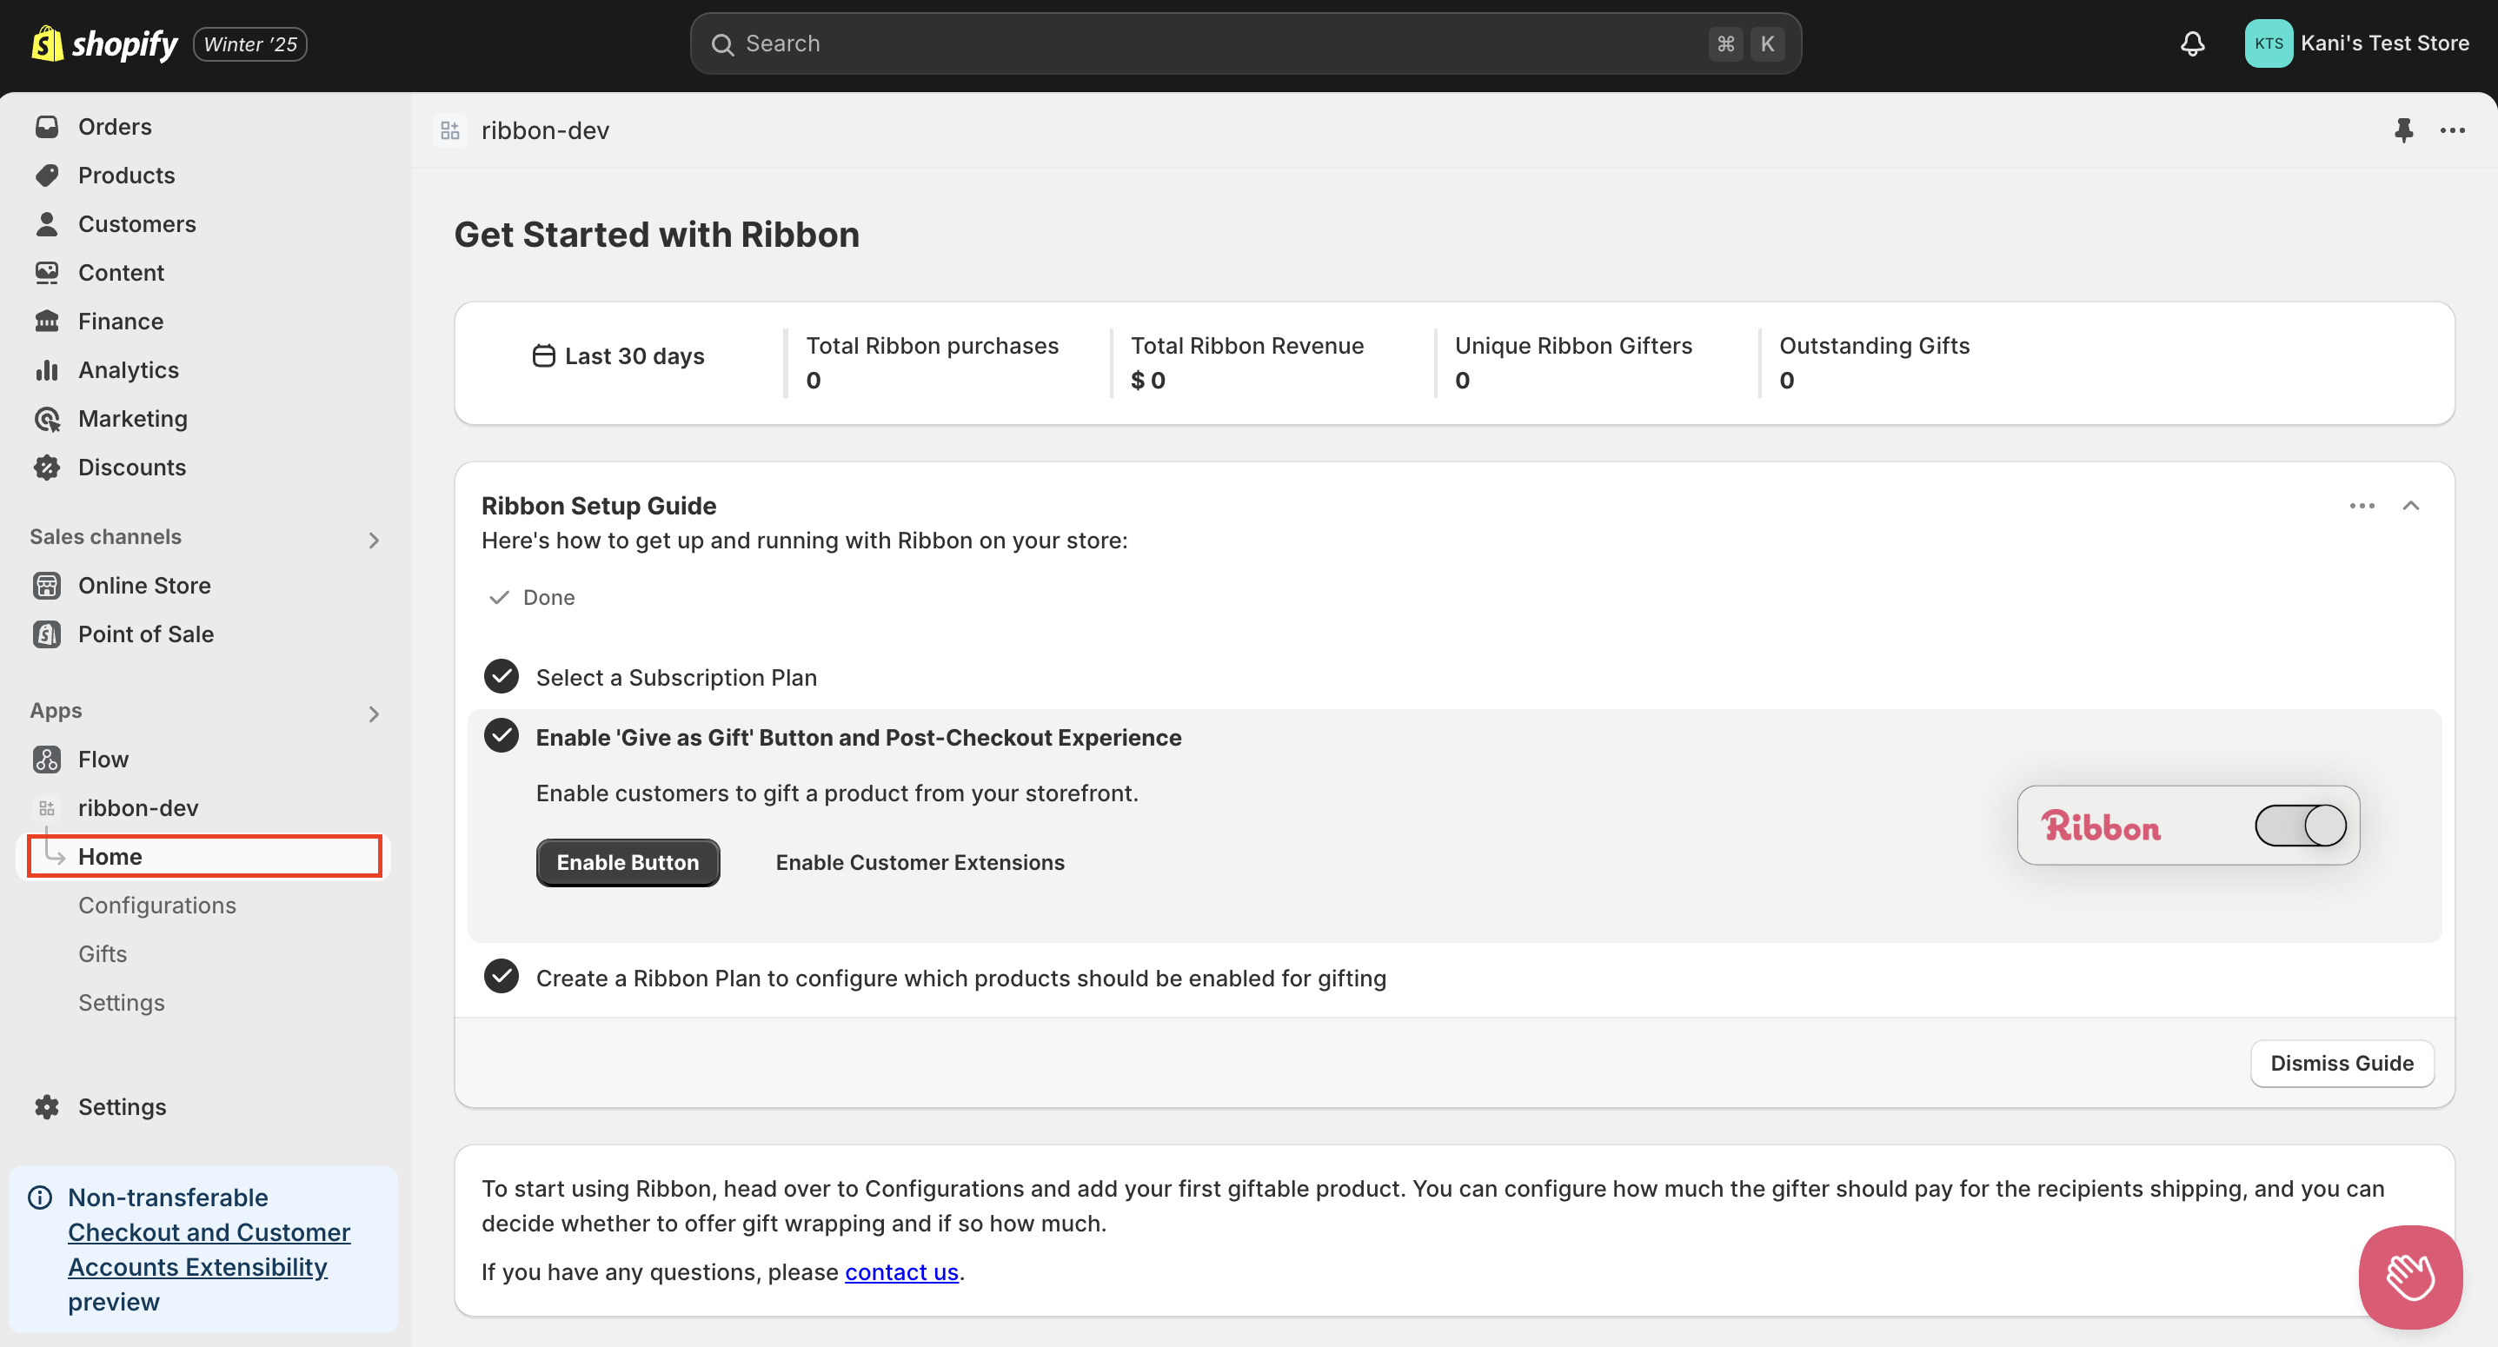This screenshot has height=1347, width=2498.
Task: Open the Configurations subpage
Action: click(157, 905)
